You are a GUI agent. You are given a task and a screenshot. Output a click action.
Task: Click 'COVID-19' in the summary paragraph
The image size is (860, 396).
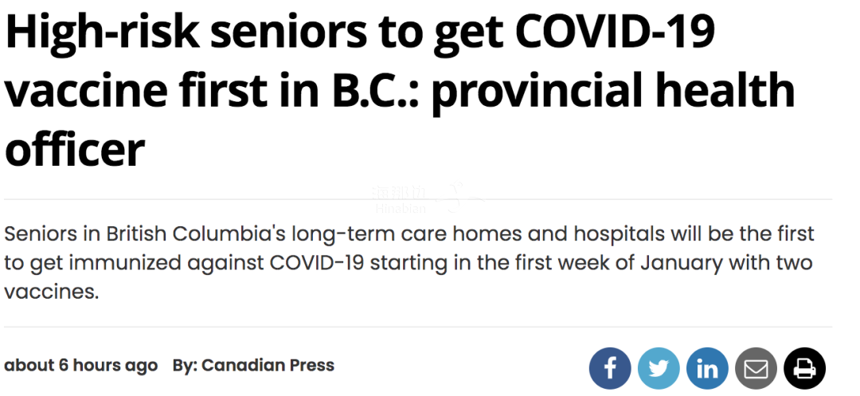316,263
